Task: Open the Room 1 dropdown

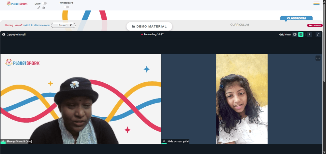Action: pyautogui.click(x=63, y=25)
